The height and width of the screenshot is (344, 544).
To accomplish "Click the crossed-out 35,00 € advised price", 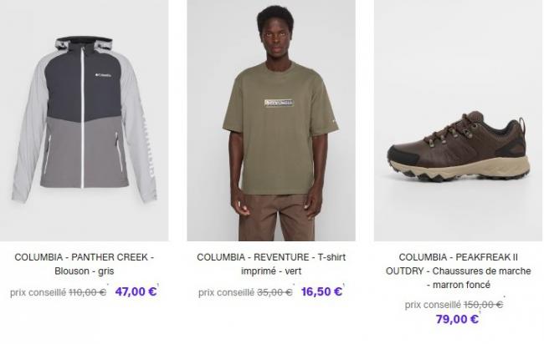I will (x=275, y=292).
